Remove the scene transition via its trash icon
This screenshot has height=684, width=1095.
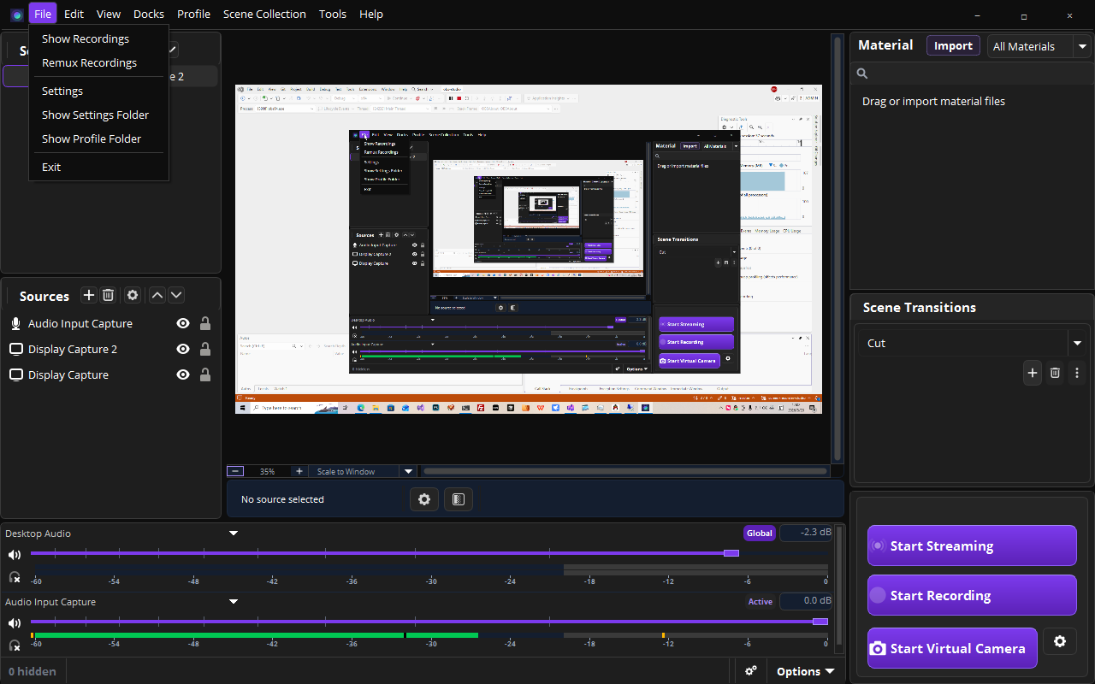pyautogui.click(x=1055, y=373)
